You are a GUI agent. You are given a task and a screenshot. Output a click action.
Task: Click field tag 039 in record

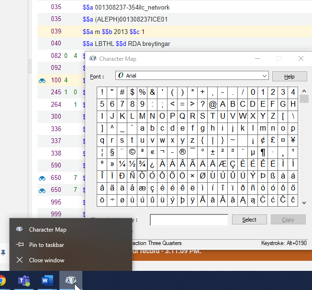pyautogui.click(x=56, y=31)
